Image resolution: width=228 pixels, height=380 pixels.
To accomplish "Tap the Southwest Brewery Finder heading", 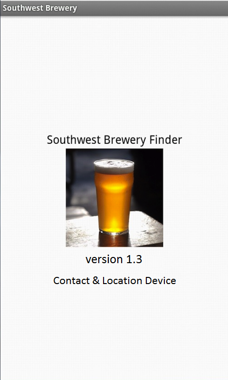I will point(114,140).
